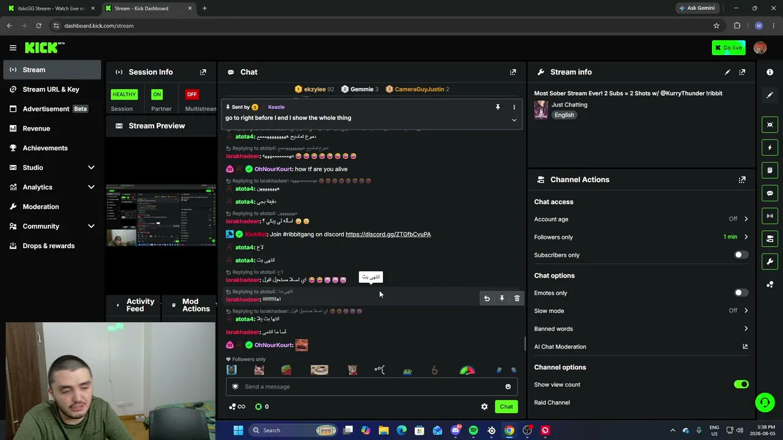Click the chat scrollbar
783x440 pixels.
(524, 344)
